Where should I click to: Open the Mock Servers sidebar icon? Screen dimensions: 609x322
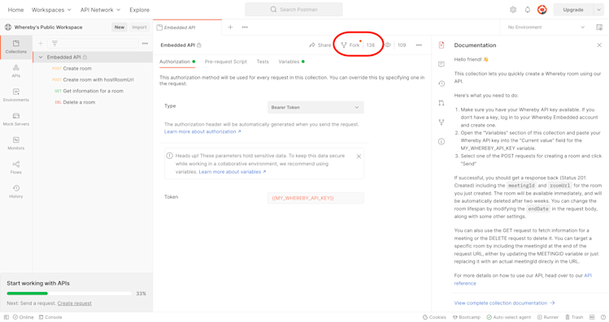(16, 119)
